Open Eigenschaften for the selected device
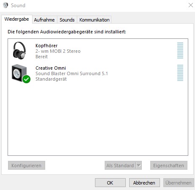Screen dimensions: 195x190 [169, 166]
